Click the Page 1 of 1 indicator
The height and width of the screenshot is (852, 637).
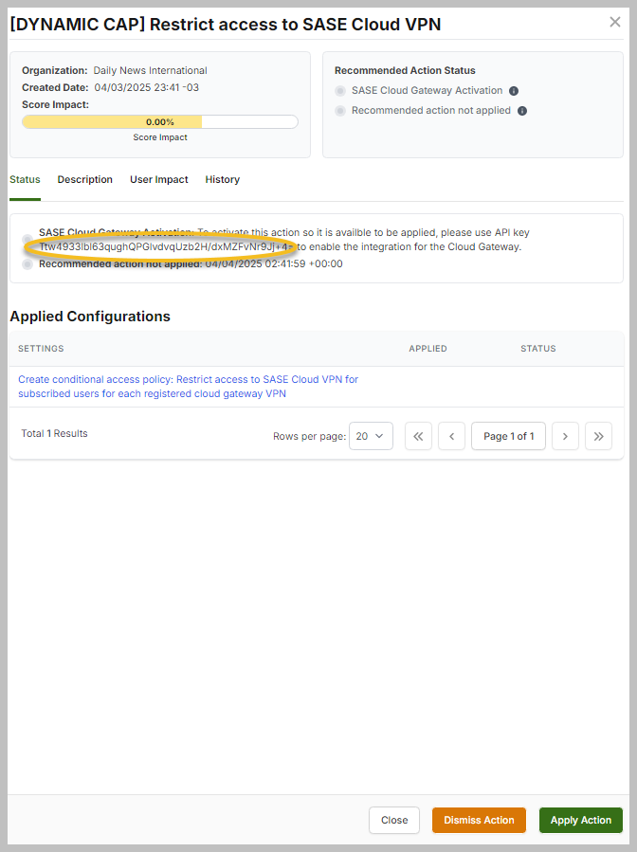508,436
